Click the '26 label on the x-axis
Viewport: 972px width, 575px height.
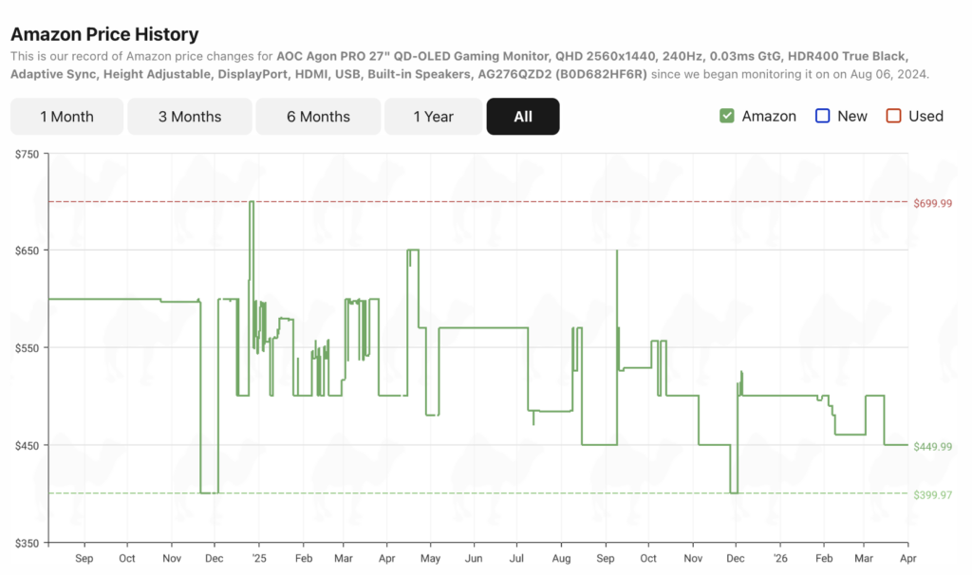click(779, 559)
